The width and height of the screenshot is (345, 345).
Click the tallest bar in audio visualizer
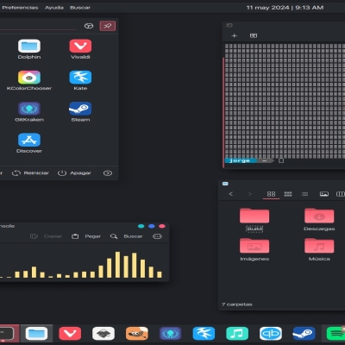pos(117,265)
